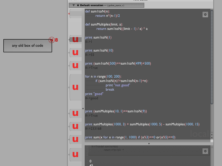Click the gear icon in the code editor
Viewport: 222px width, 166px height.
(205, 15)
